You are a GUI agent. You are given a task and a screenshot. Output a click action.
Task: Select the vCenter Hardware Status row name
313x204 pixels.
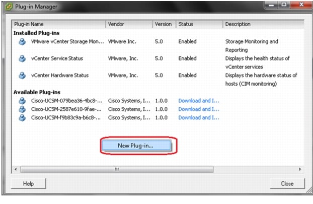[x=60, y=76]
